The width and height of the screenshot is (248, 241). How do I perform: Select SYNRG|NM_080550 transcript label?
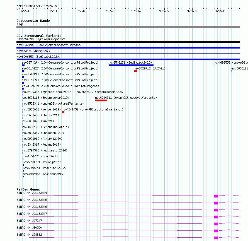(x=29, y=228)
